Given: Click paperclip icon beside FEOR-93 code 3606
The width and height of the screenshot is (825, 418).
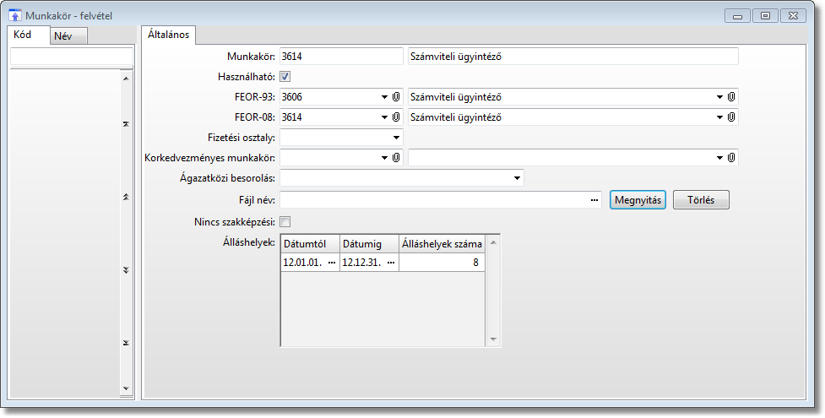Looking at the screenshot, I should [396, 97].
